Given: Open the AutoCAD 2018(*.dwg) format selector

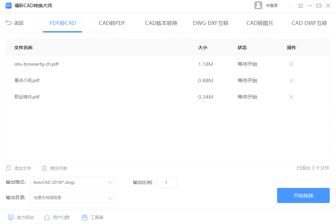Looking at the screenshot, I should click(x=72, y=182).
